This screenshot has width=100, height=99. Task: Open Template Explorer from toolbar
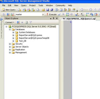tap(69, 10)
